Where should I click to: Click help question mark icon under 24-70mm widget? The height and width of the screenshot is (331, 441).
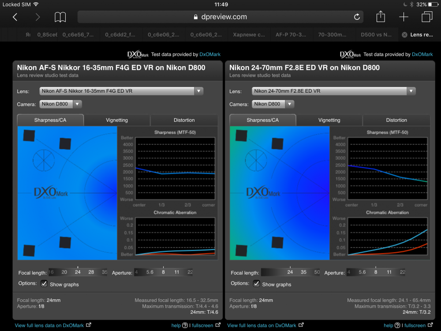[397, 325]
